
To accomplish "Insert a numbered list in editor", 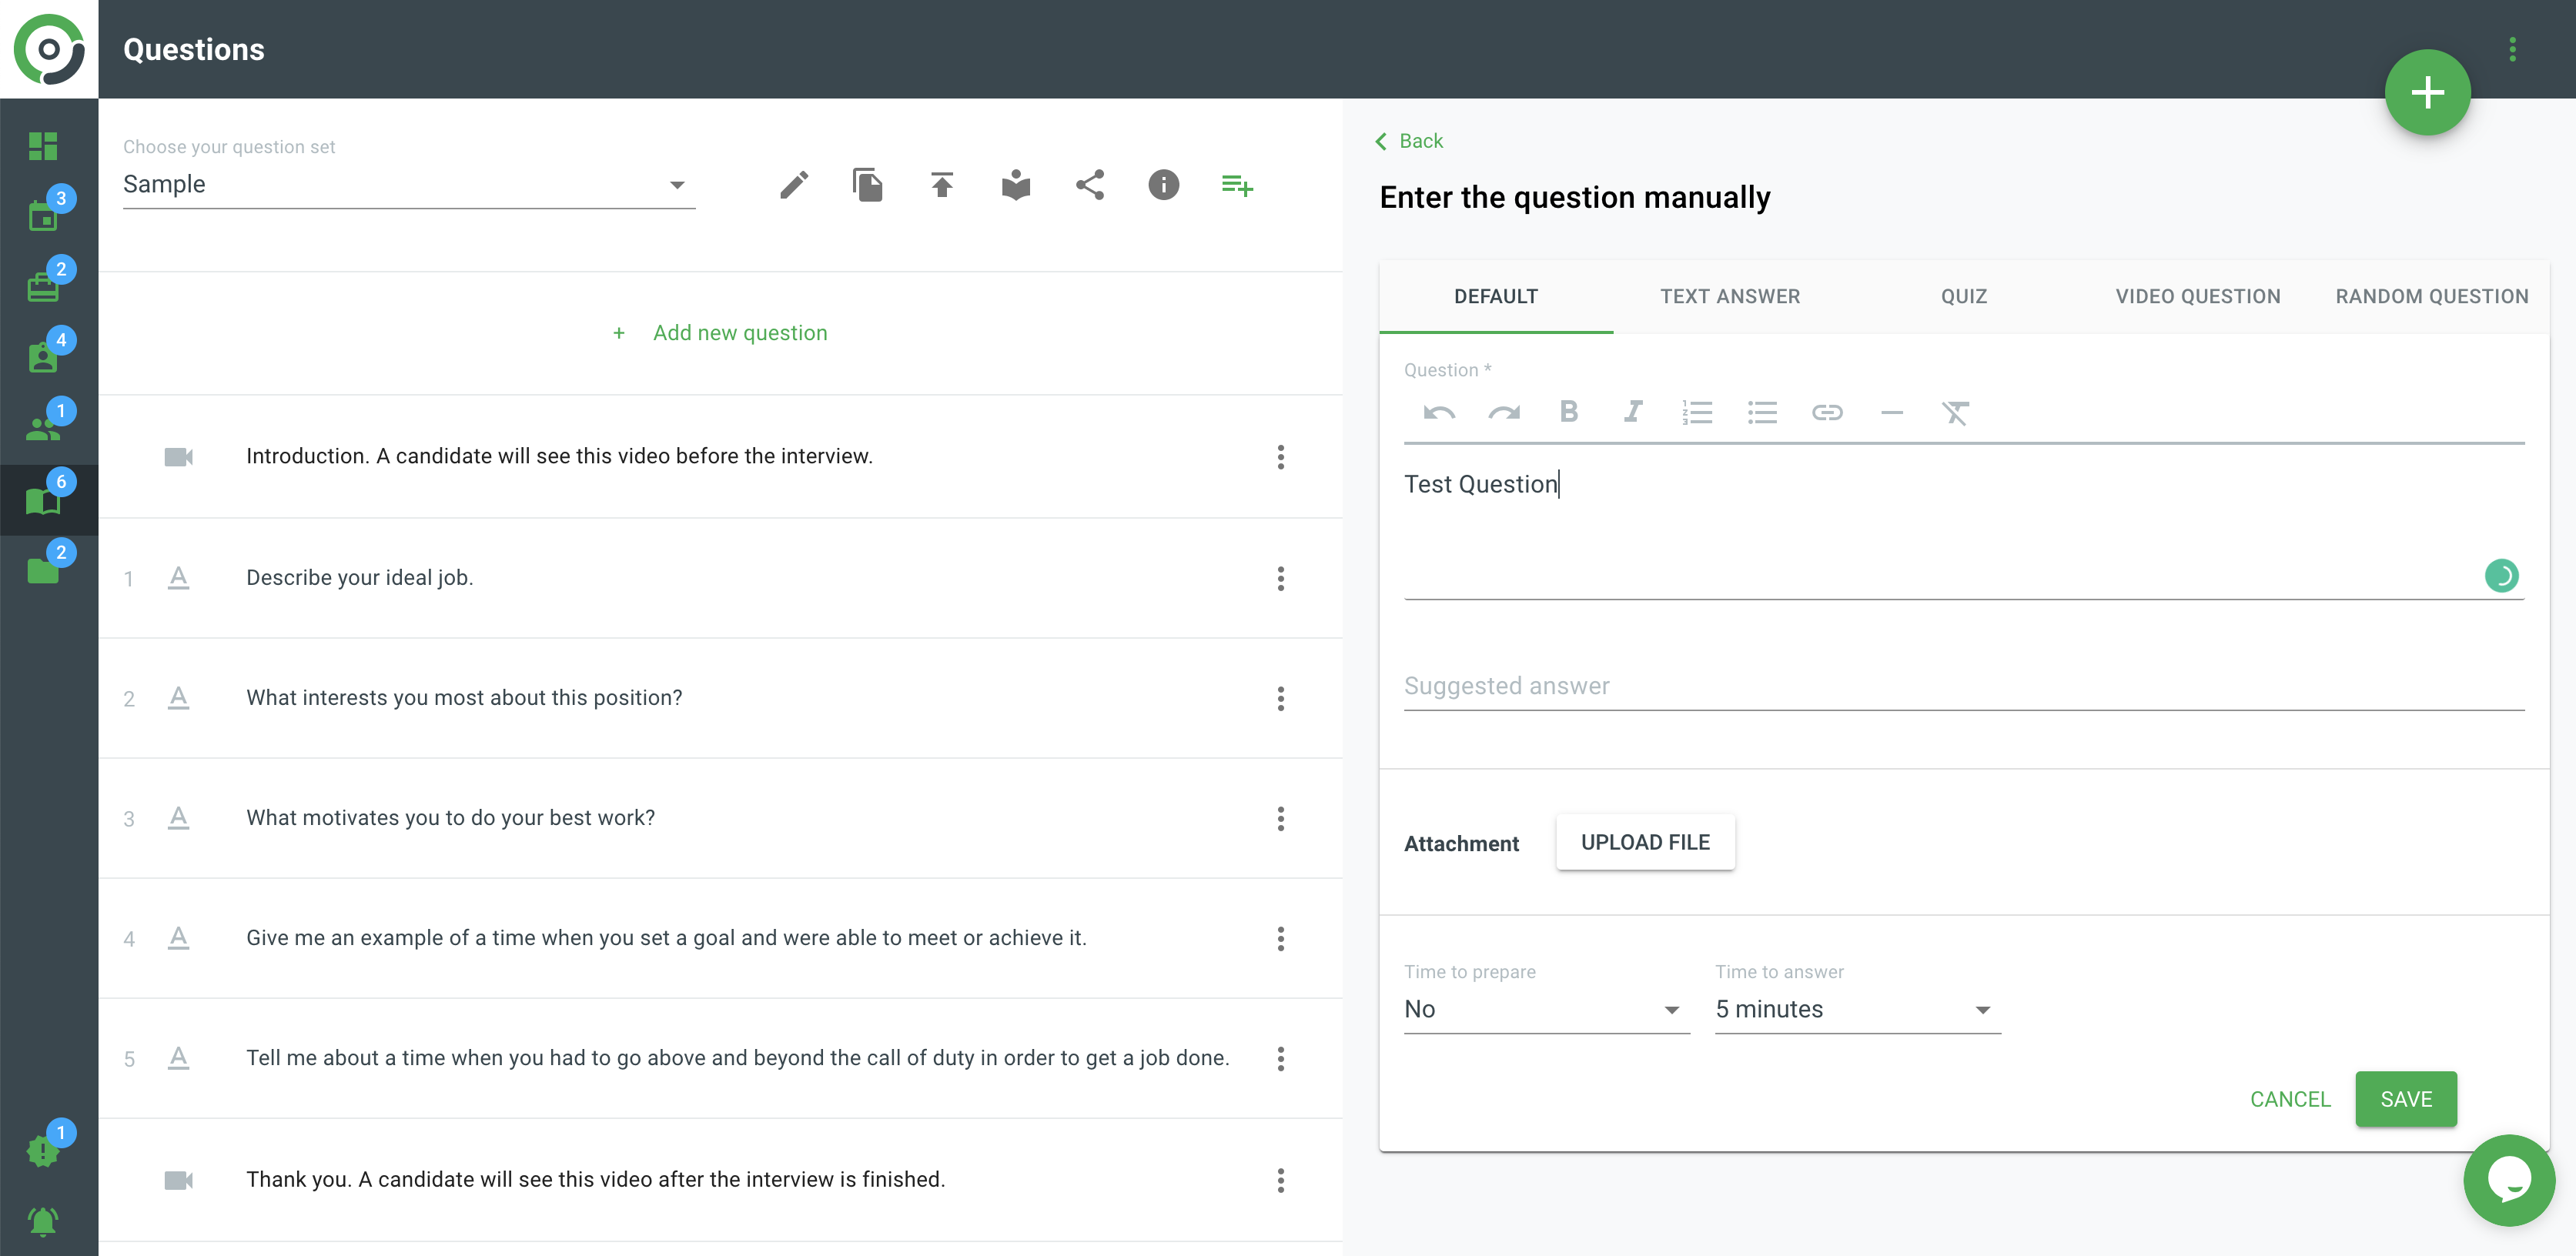I will point(1697,412).
